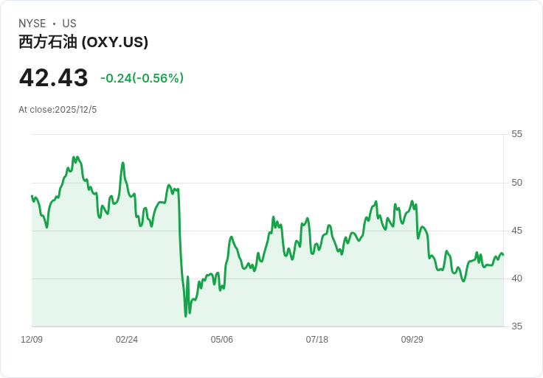Click the 西方石油 (OXY.US) stock title
This screenshot has height=378, width=543.
pyautogui.click(x=83, y=42)
